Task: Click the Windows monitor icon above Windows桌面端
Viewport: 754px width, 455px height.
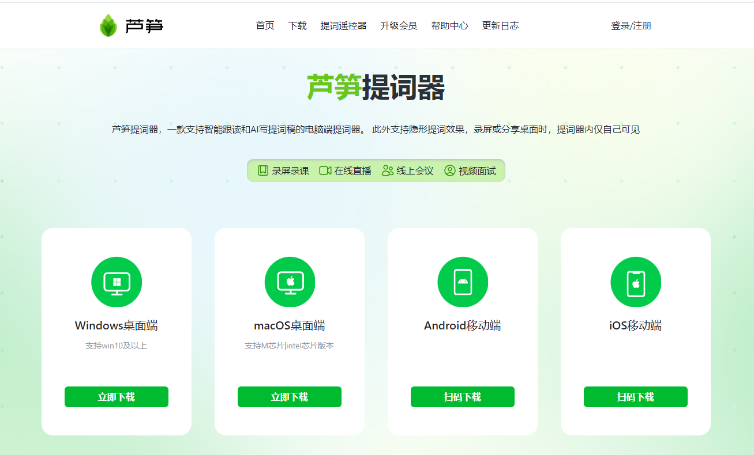Action: [x=116, y=282]
